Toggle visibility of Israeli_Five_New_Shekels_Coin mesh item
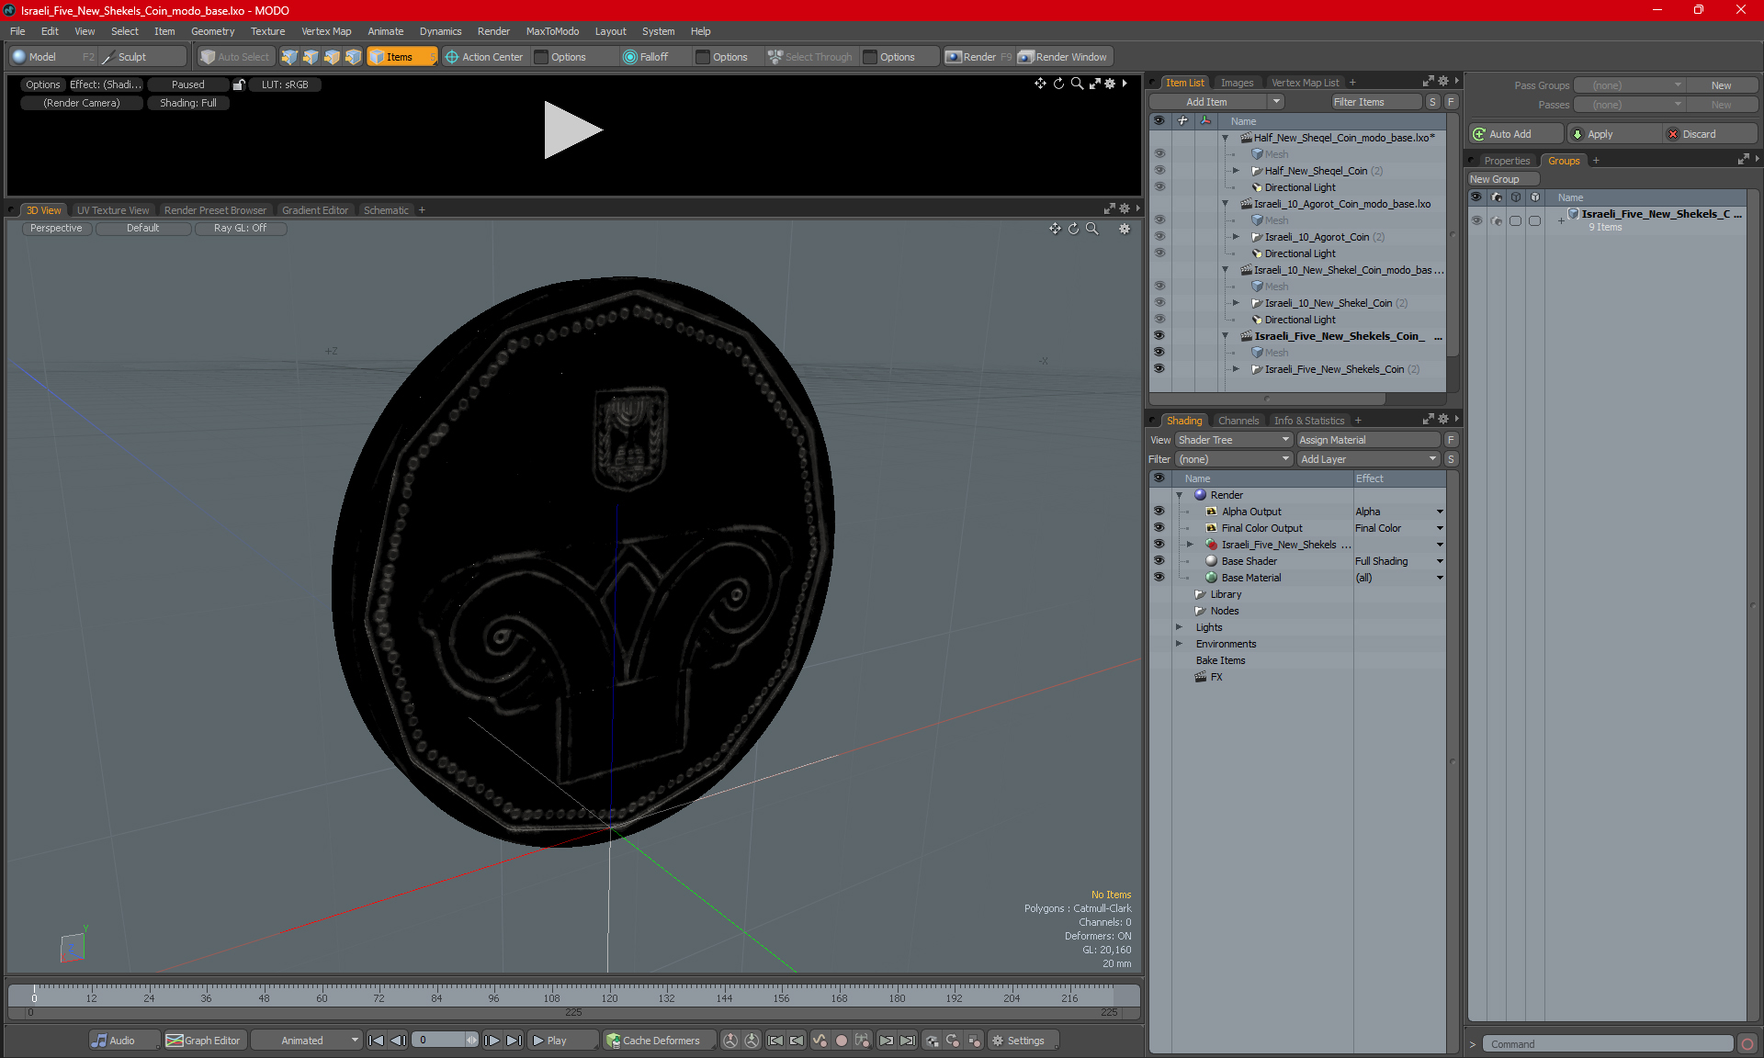The width and height of the screenshot is (1764, 1058). click(x=1159, y=369)
